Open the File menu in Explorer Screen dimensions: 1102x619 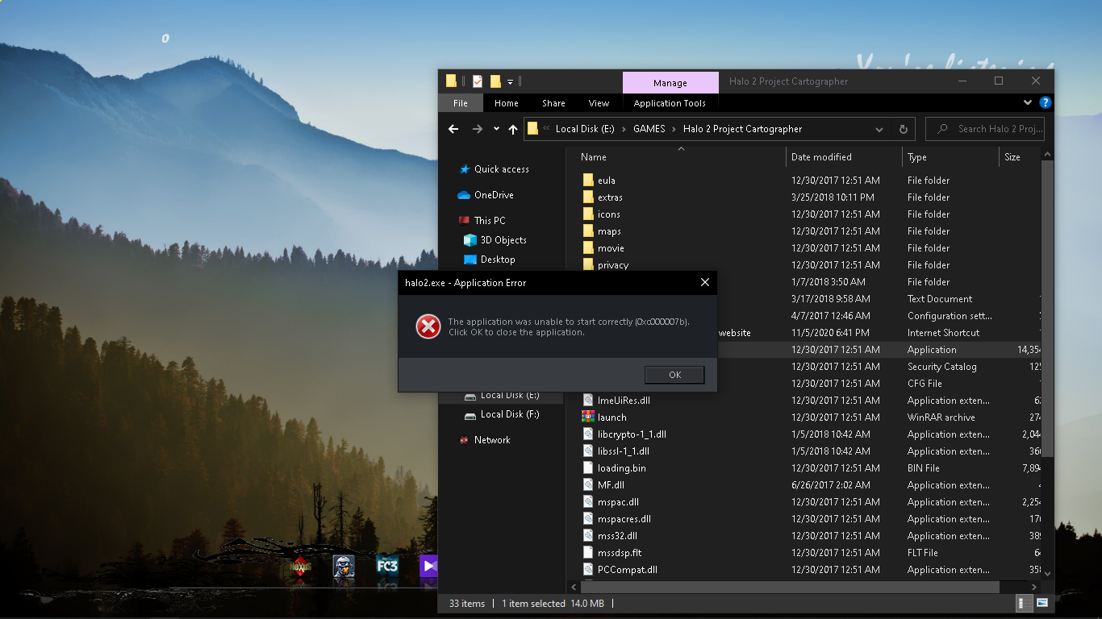(x=461, y=103)
